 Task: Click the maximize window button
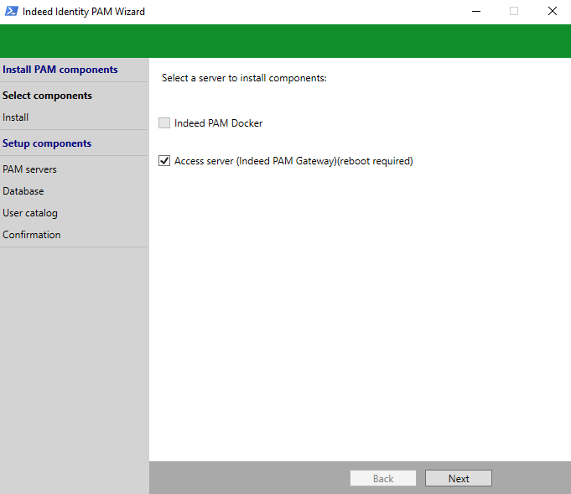pos(514,11)
